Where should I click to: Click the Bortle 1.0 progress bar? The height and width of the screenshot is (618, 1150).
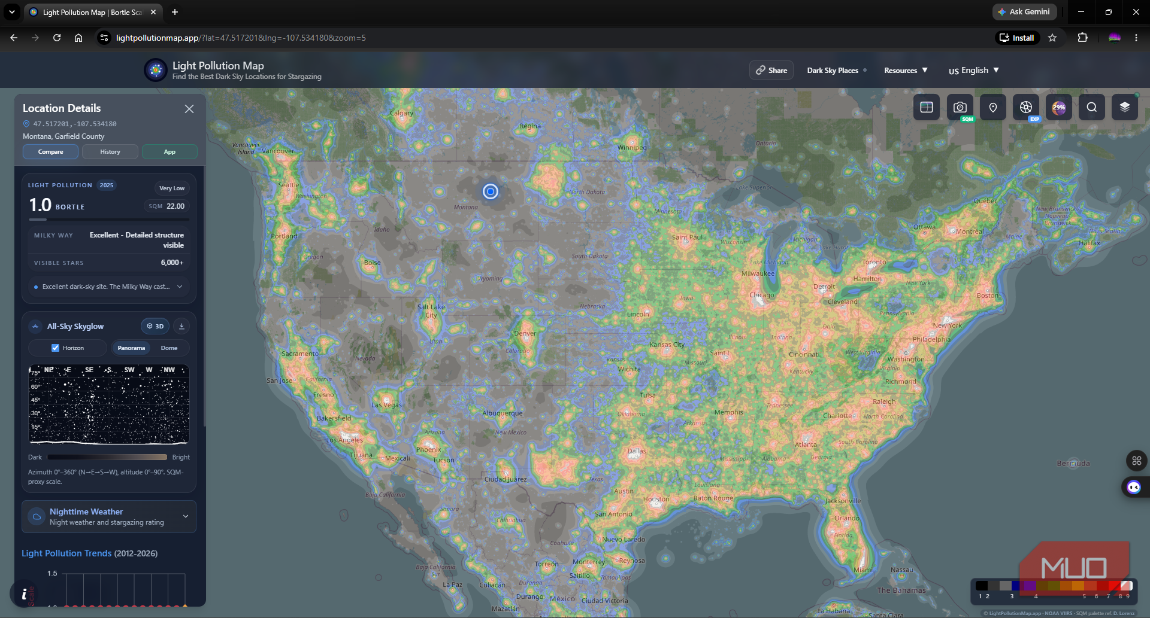pos(108,220)
